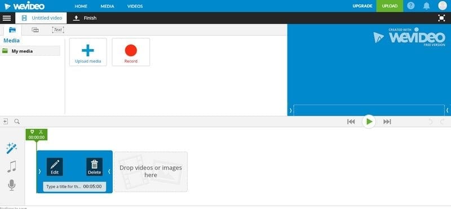The width and height of the screenshot is (451, 209).
Task: Skip to previous clip
Action: click(351, 122)
